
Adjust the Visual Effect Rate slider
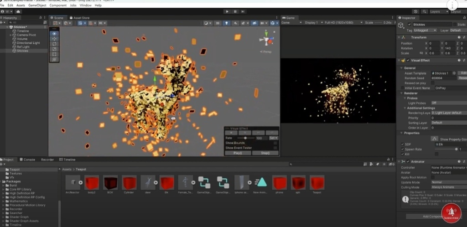[245, 138]
